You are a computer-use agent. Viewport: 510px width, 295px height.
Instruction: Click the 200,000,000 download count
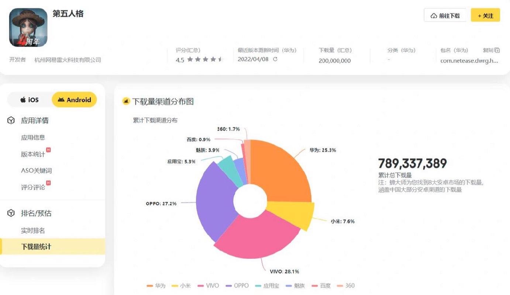[335, 60]
